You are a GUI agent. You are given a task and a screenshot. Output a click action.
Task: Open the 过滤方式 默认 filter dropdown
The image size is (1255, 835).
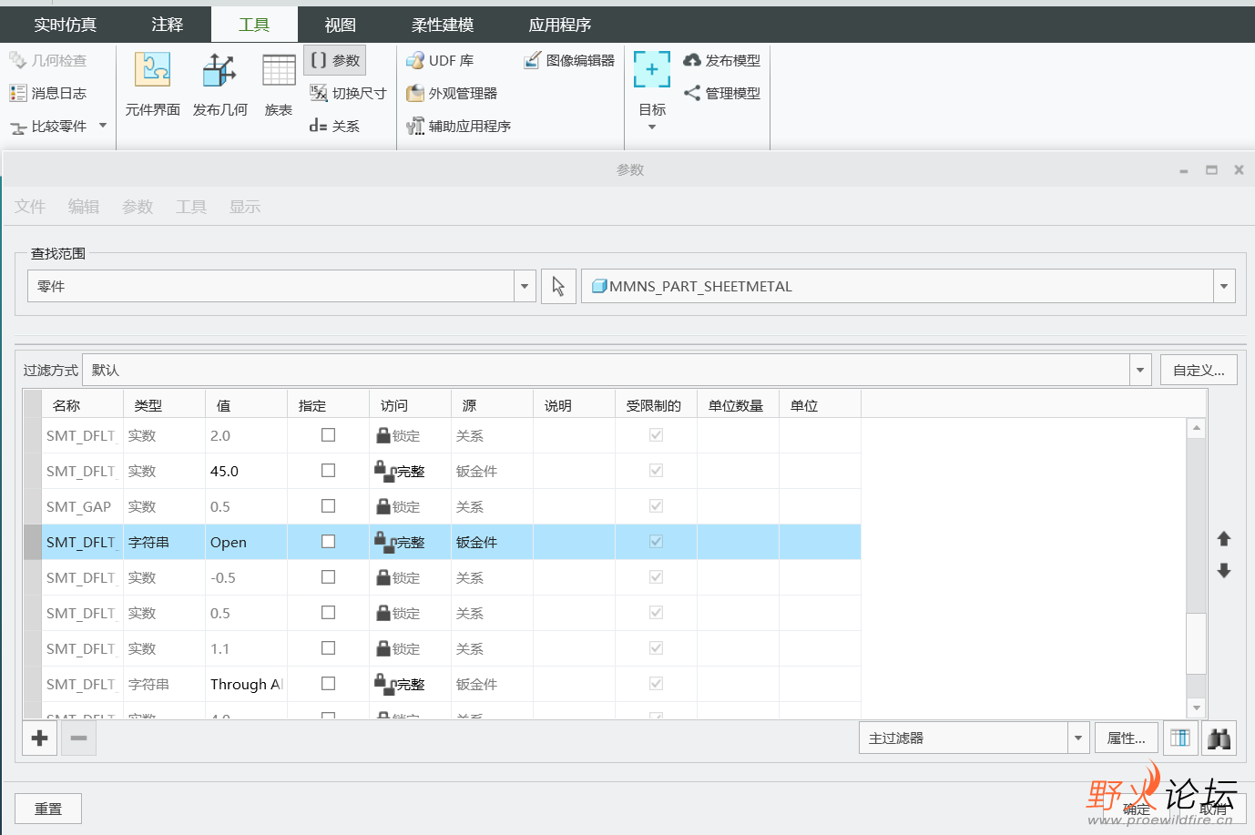(1140, 370)
